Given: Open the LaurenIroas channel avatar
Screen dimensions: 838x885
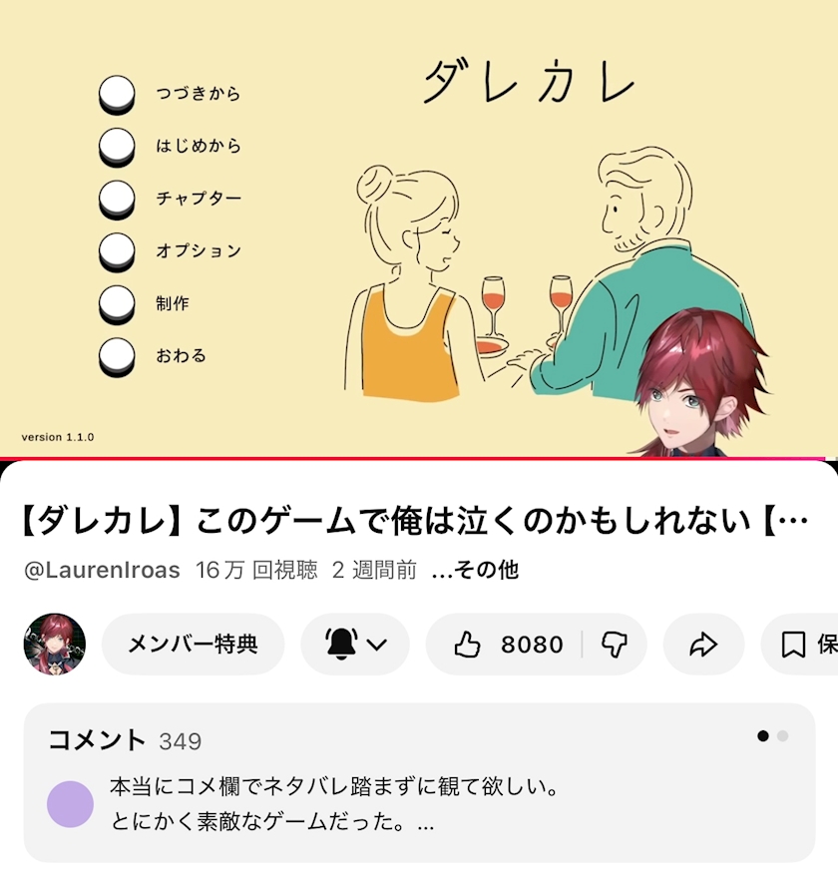Looking at the screenshot, I should coord(55,644).
